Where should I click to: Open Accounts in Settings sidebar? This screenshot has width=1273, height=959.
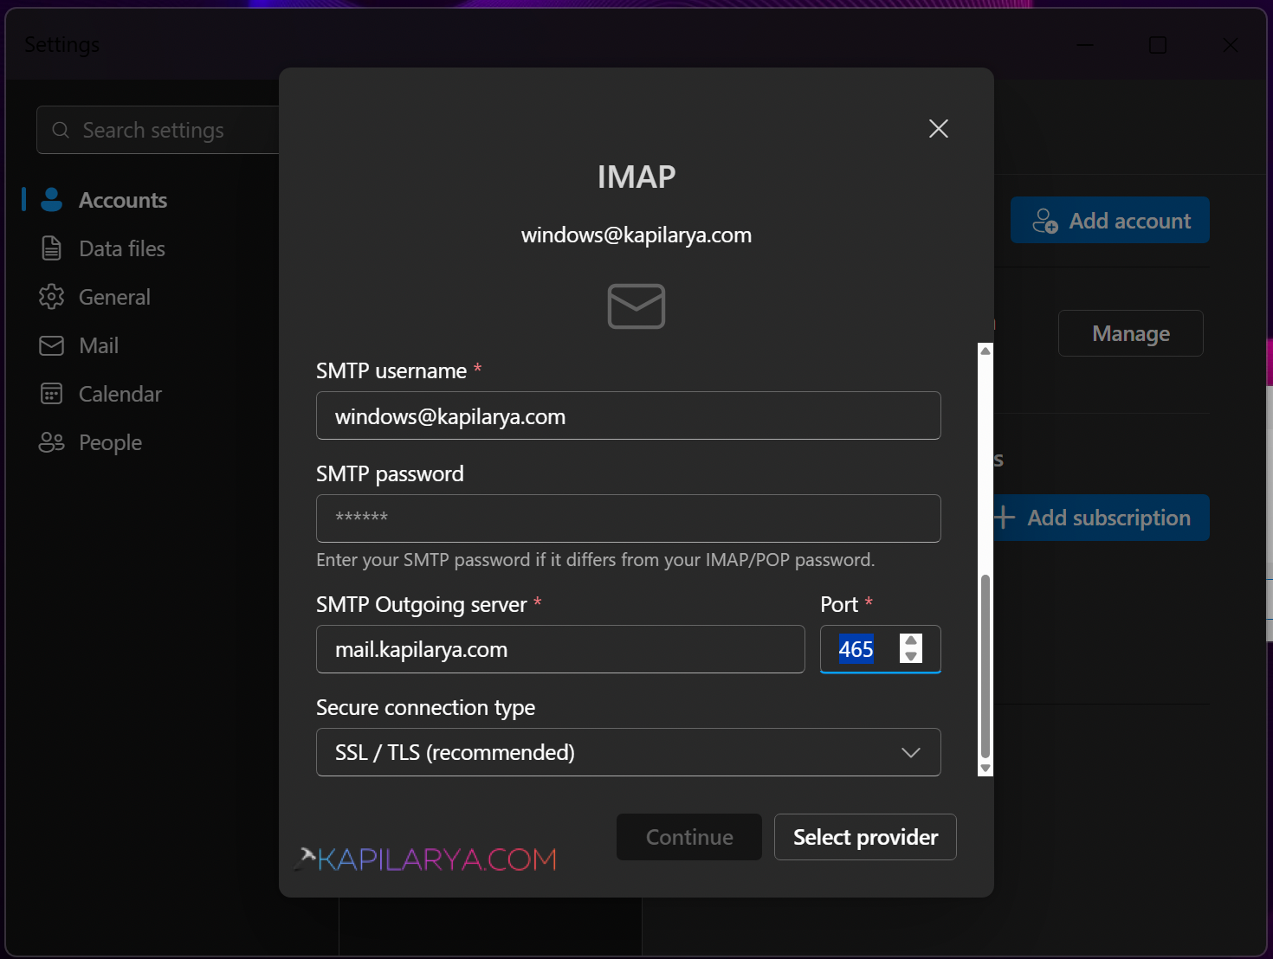(x=123, y=200)
